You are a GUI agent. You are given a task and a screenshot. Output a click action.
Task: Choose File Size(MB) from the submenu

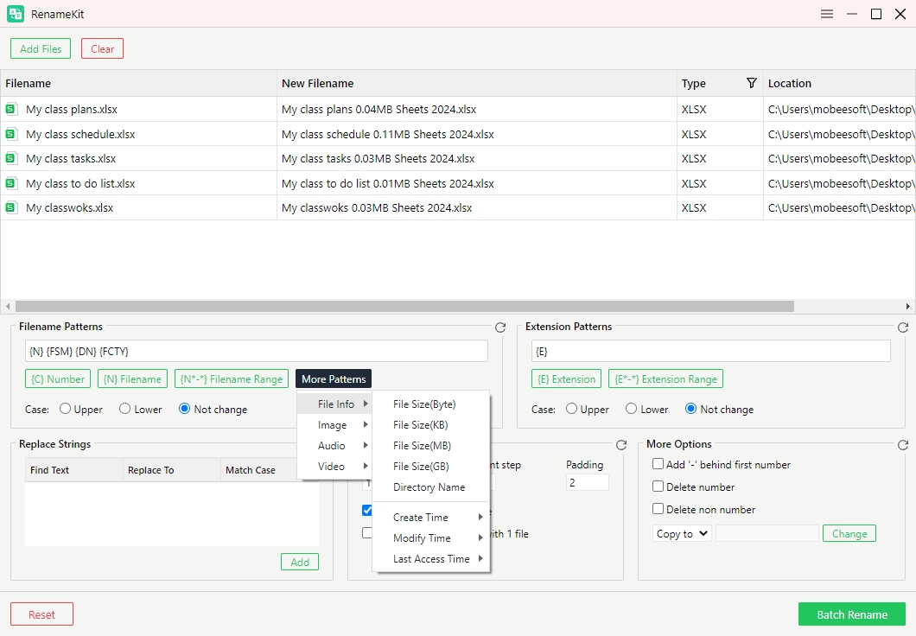click(431, 446)
